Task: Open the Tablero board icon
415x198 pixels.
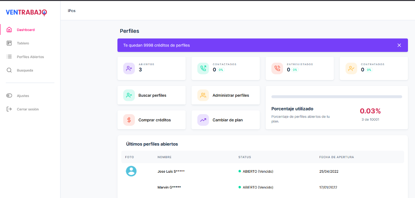Action: 9,43
